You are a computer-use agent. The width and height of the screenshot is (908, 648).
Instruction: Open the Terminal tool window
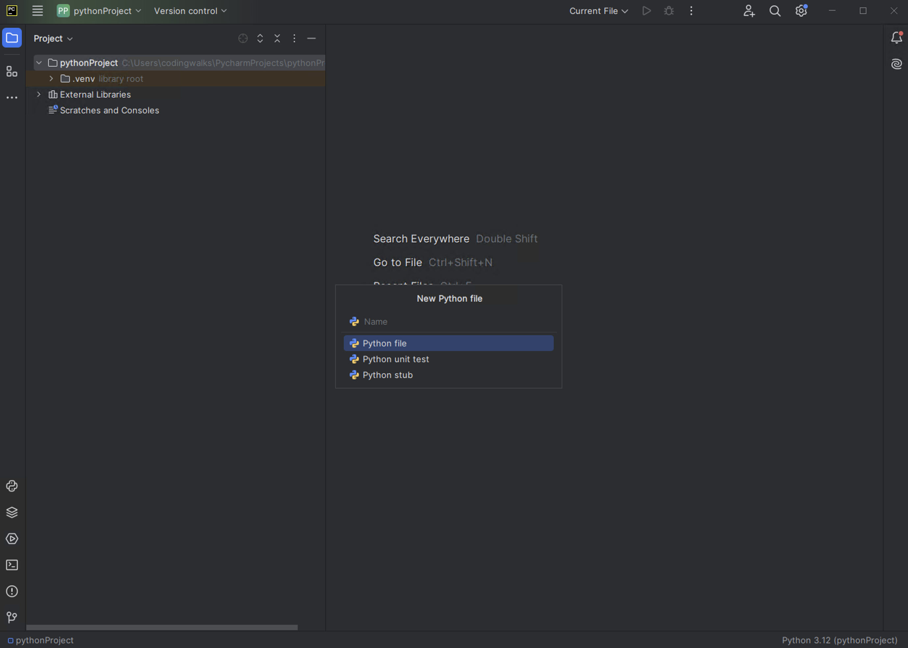pos(12,565)
